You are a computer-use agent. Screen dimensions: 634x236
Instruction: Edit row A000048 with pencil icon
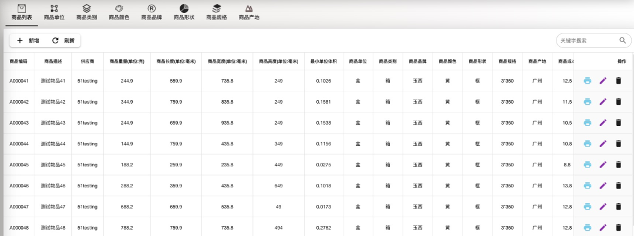603,228
